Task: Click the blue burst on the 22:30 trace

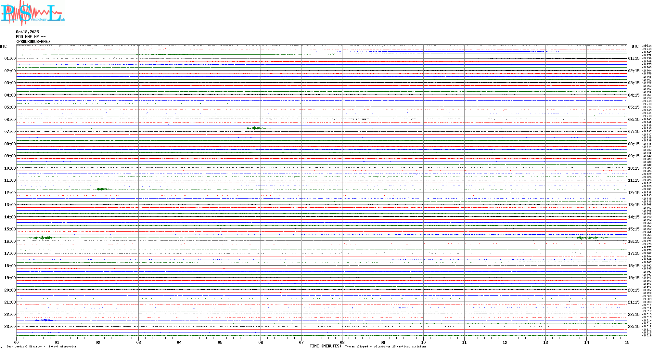Action: pos(45,320)
